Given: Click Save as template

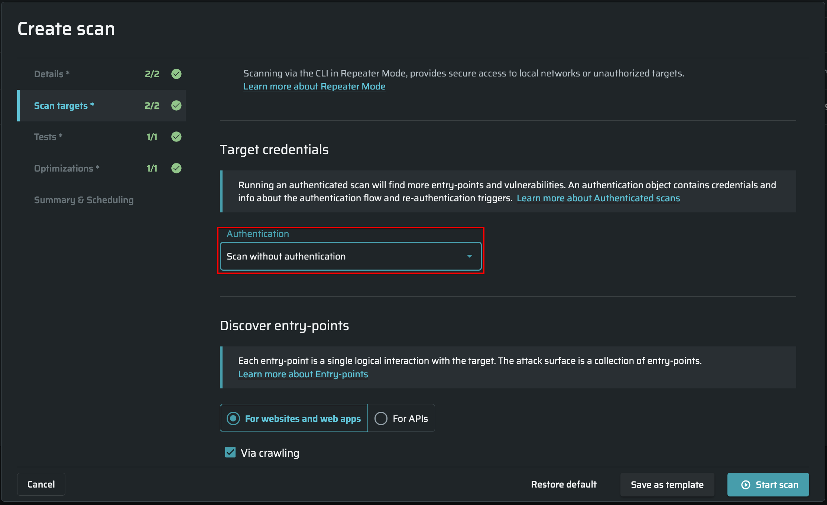Looking at the screenshot, I should 667,485.
